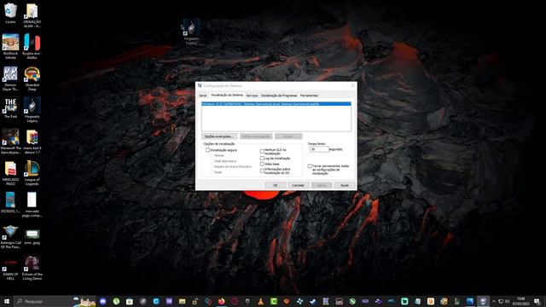Click the Pesquisar taskbar search box
Viewport: 546px width, 307px height.
tap(44, 301)
